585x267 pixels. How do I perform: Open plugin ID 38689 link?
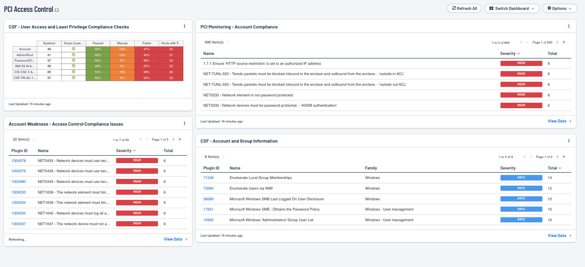point(208,199)
